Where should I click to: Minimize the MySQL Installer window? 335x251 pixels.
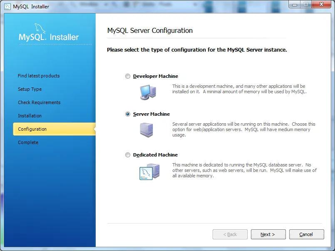click(x=295, y=5)
